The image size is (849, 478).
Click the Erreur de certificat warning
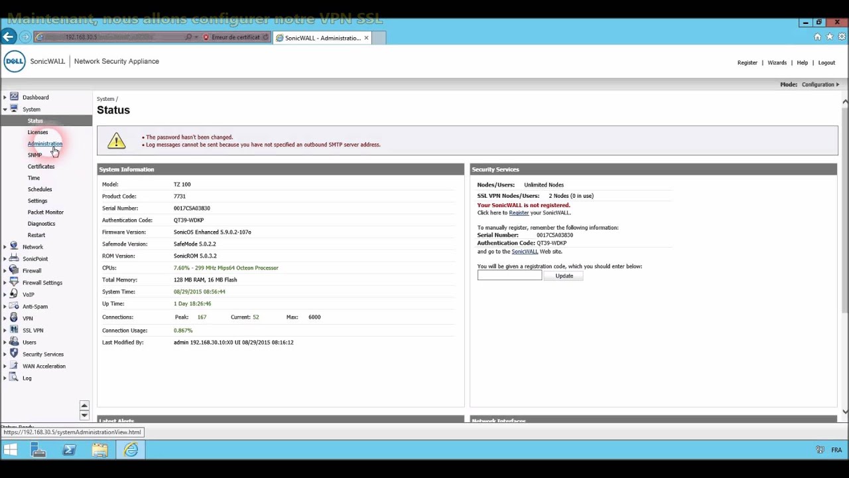[232, 37]
